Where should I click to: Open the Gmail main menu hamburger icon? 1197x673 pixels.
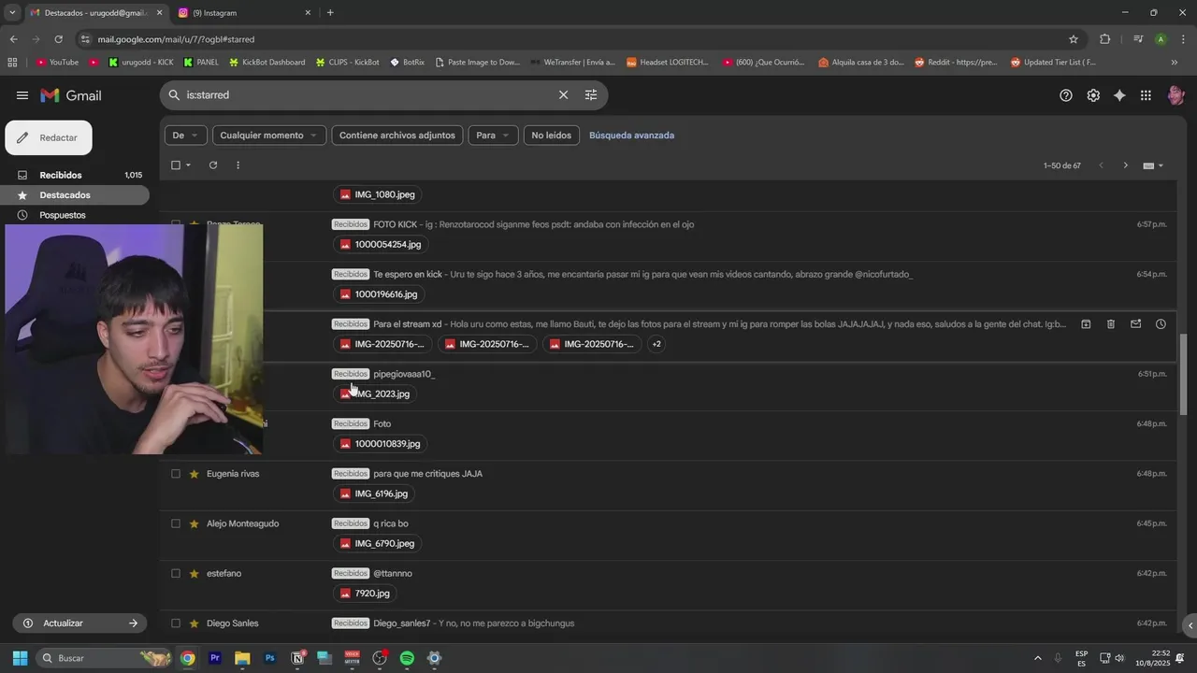22,95
